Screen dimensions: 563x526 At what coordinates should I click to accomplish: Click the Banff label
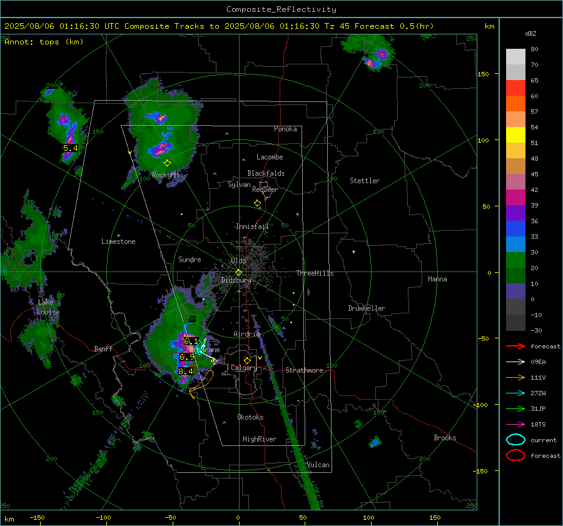click(103, 348)
